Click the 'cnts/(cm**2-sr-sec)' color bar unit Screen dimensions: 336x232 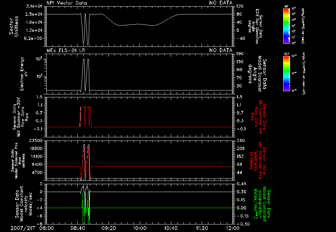pos(303,26)
